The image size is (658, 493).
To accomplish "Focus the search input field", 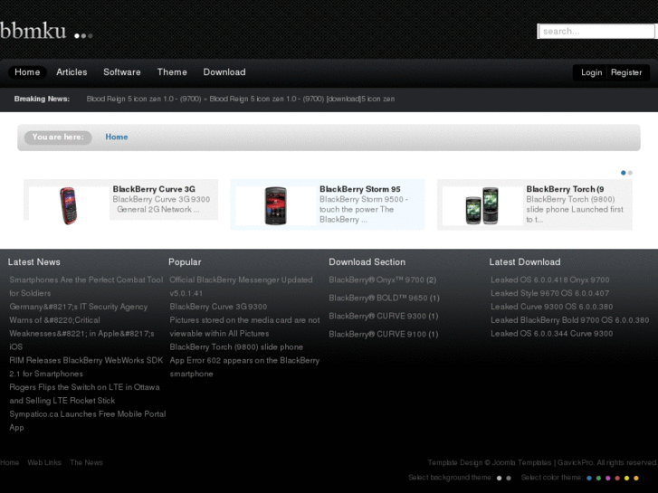I will (x=596, y=31).
